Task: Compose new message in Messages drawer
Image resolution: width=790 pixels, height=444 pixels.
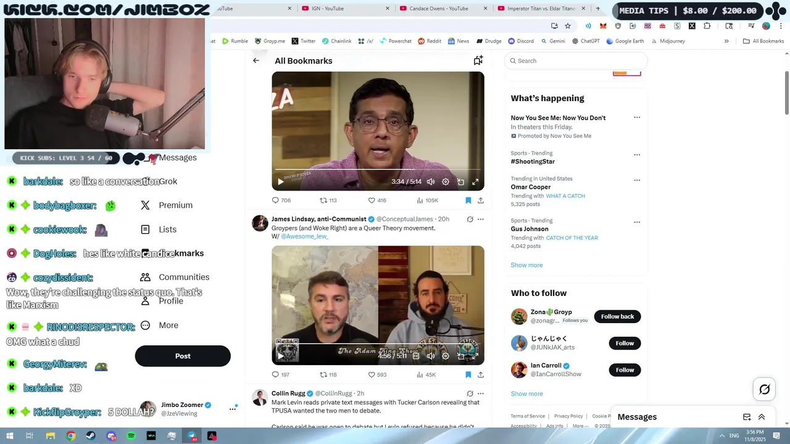Action: click(x=747, y=417)
